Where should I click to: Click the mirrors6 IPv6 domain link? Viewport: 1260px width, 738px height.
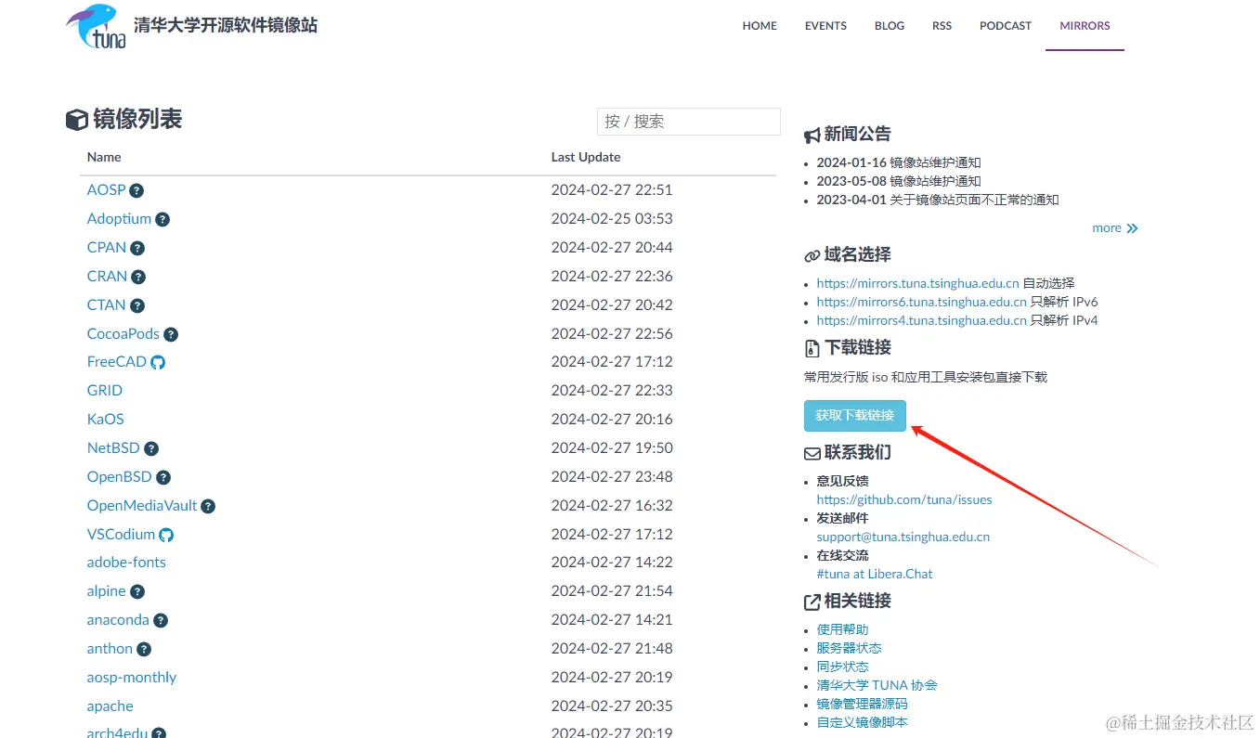pyautogui.click(x=921, y=302)
